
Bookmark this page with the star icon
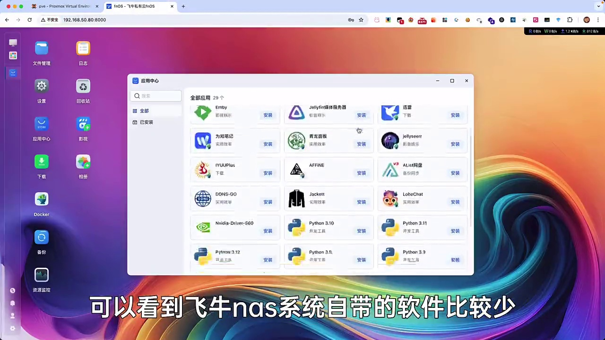(361, 20)
